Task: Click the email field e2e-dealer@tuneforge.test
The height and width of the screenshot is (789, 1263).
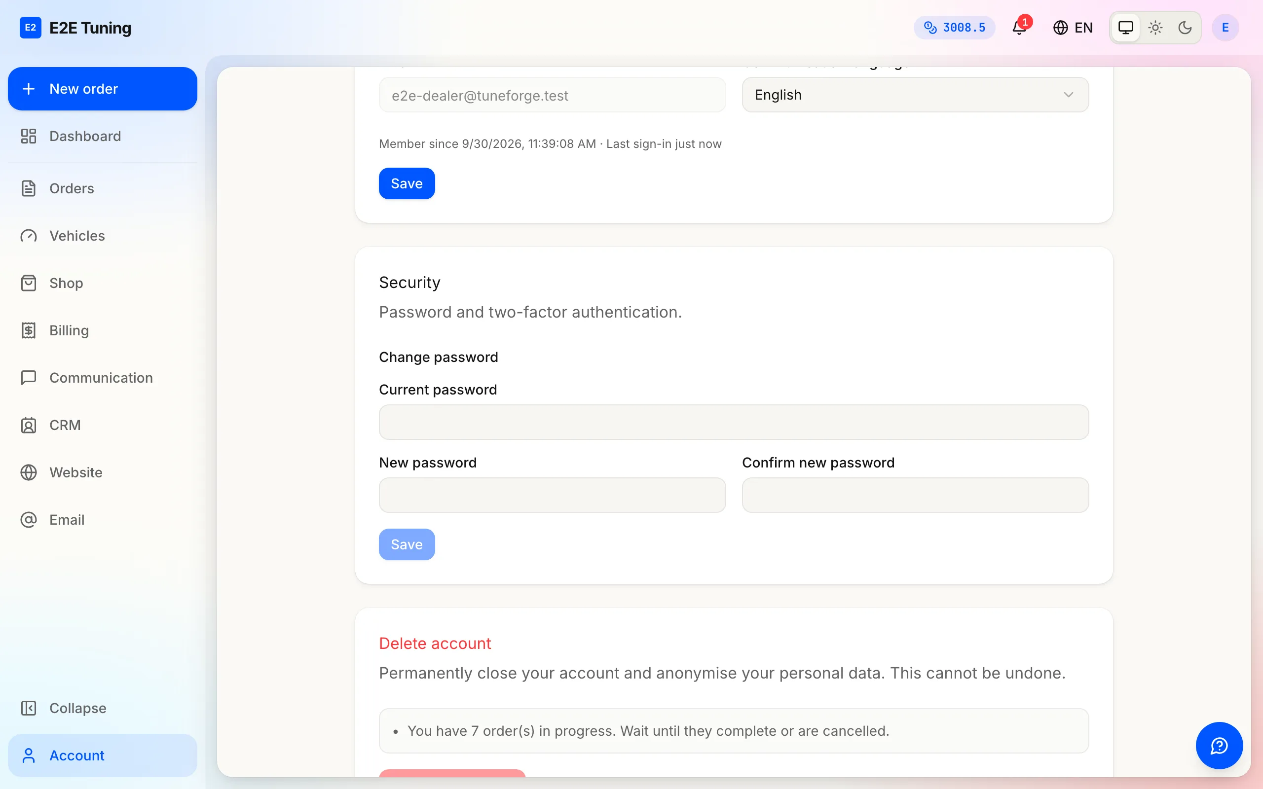Action: [552, 95]
